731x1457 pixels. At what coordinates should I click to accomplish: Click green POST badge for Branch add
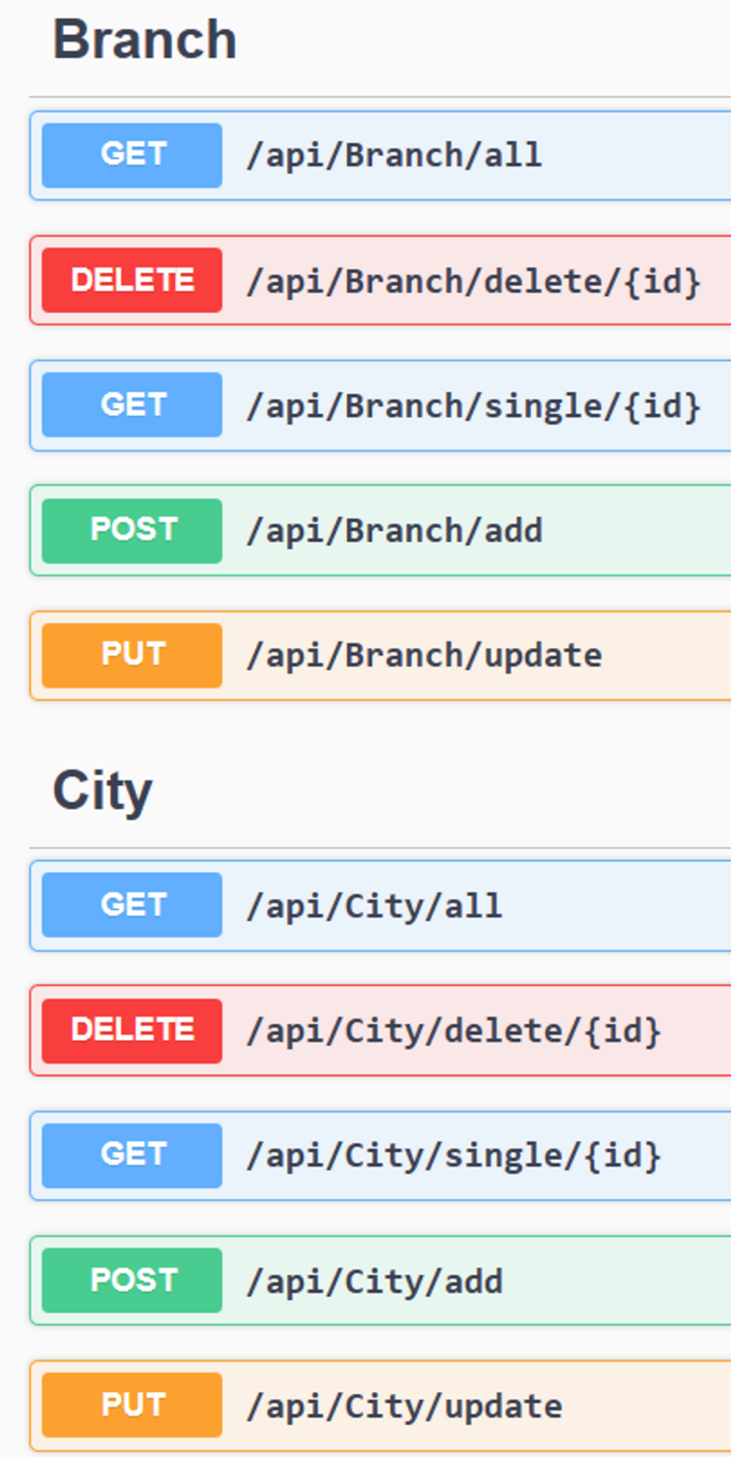coord(132,531)
